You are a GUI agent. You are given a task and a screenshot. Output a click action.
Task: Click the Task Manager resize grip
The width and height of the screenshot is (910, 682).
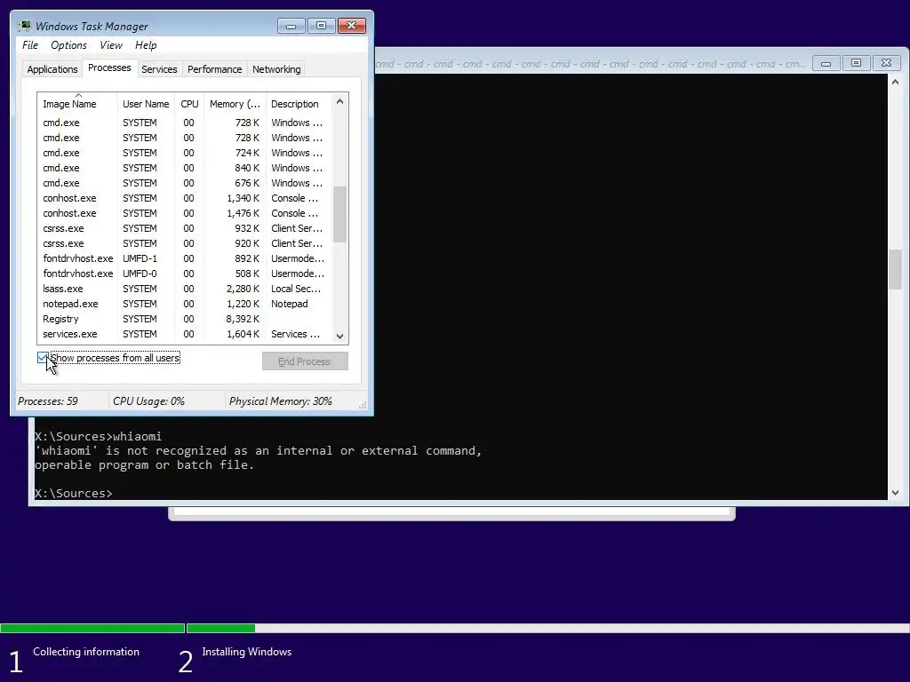(363, 405)
